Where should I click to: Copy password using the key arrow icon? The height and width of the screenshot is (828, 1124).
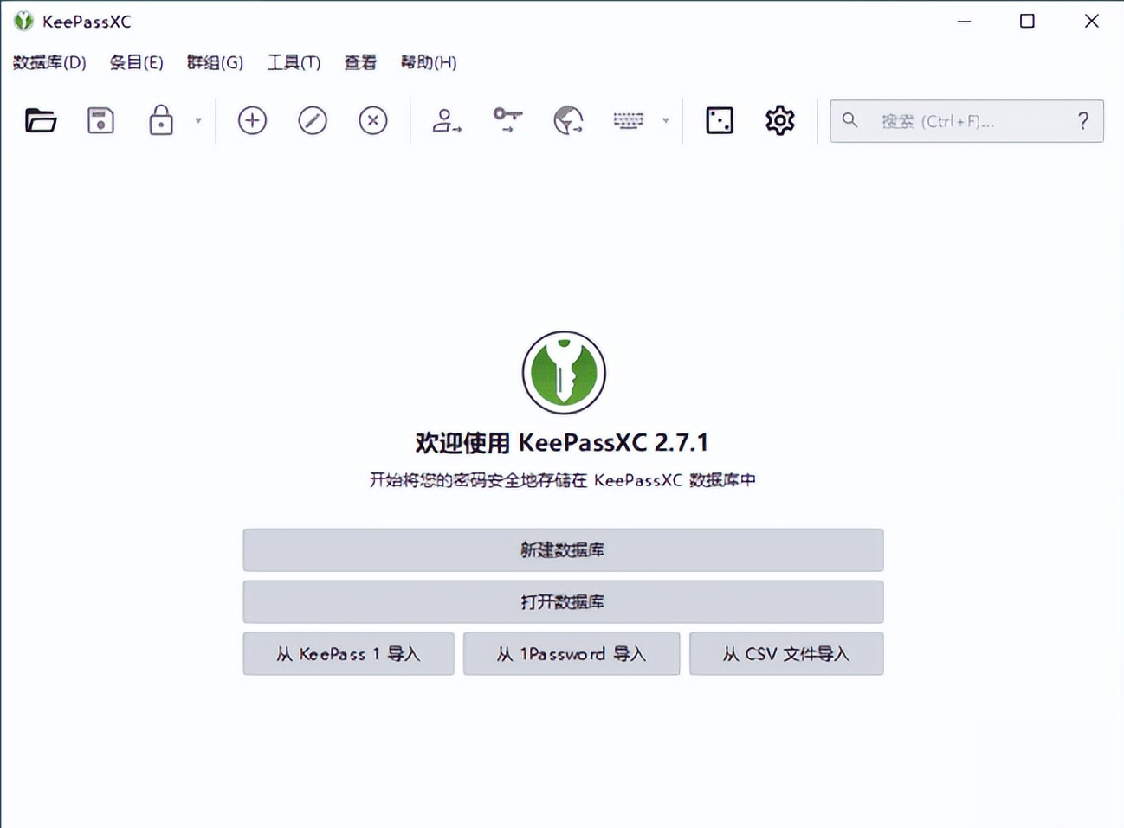(x=507, y=120)
